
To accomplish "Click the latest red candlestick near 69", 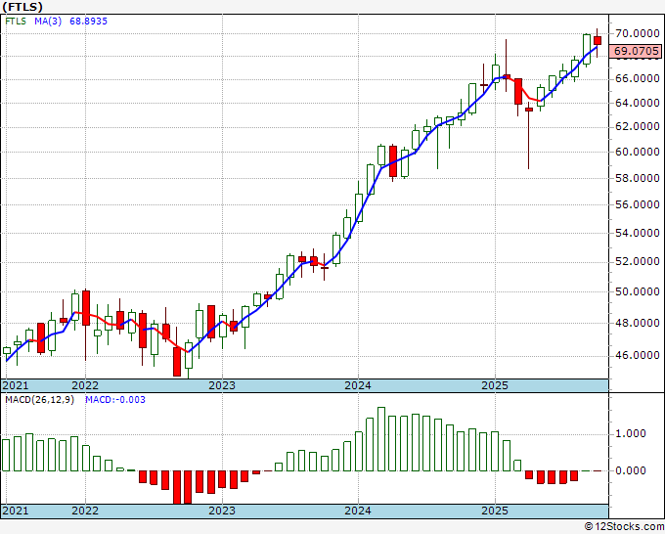I will pos(598,41).
